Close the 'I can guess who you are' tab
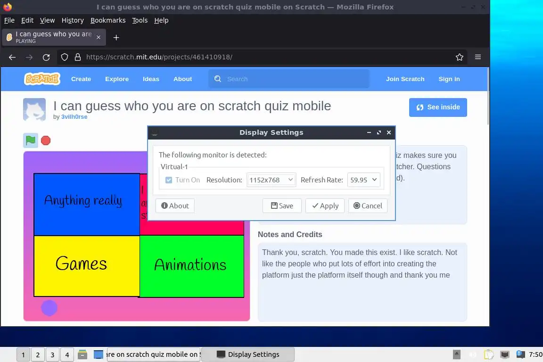Viewport: 543px width, 362px height. click(x=99, y=37)
